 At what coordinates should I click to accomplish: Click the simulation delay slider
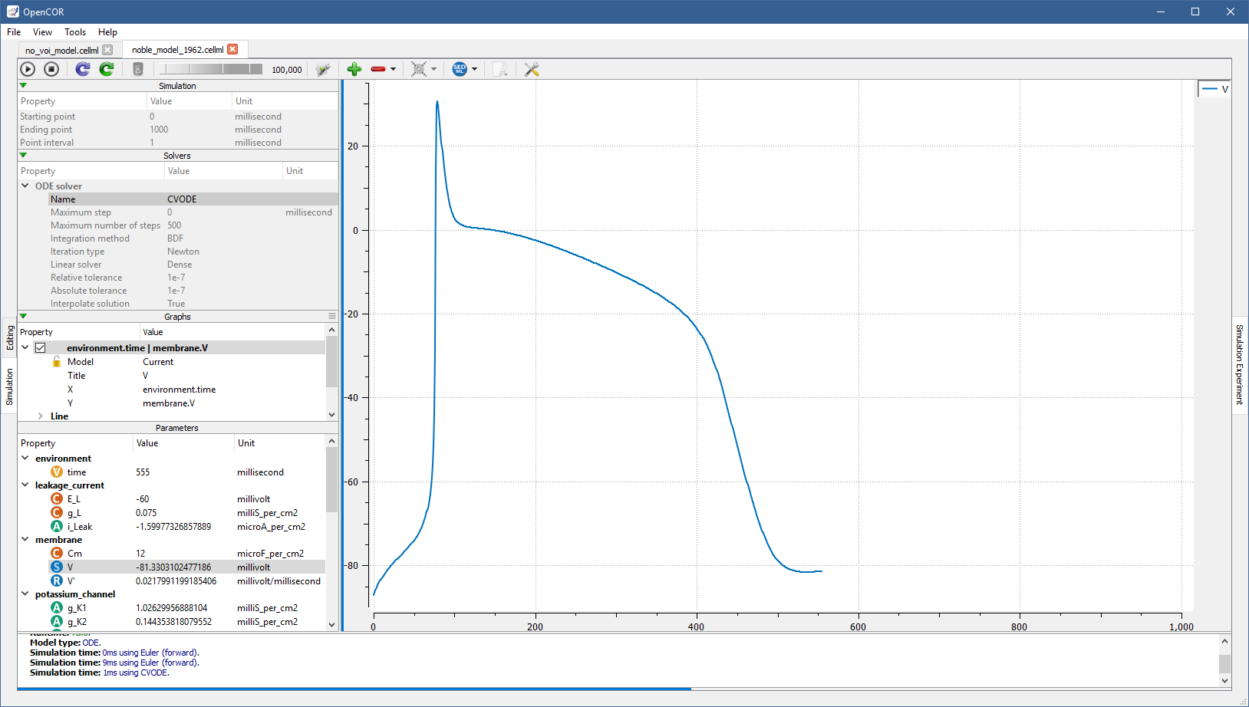click(x=211, y=69)
